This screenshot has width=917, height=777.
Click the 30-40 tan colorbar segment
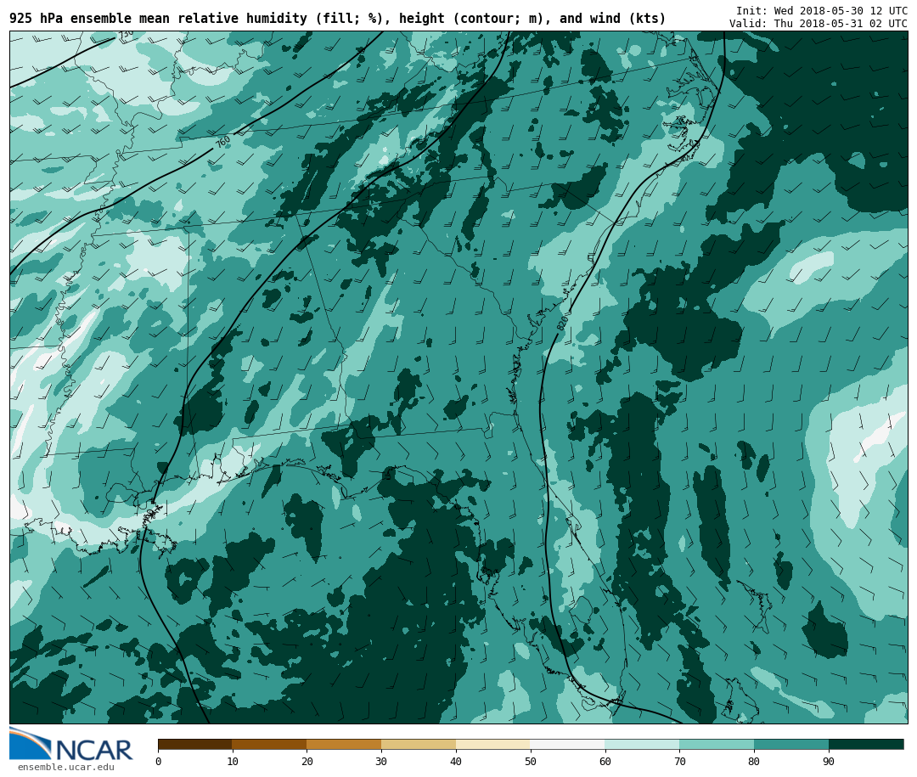[x=419, y=744]
